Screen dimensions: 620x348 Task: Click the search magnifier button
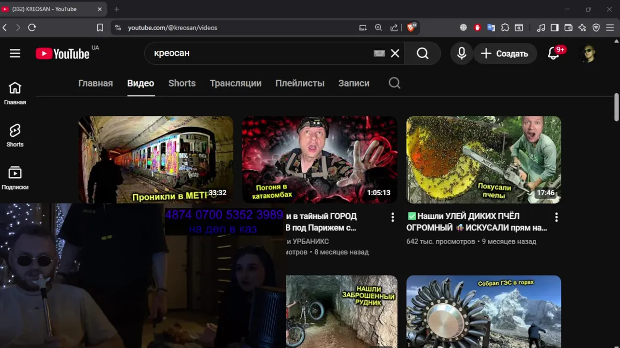click(423, 54)
